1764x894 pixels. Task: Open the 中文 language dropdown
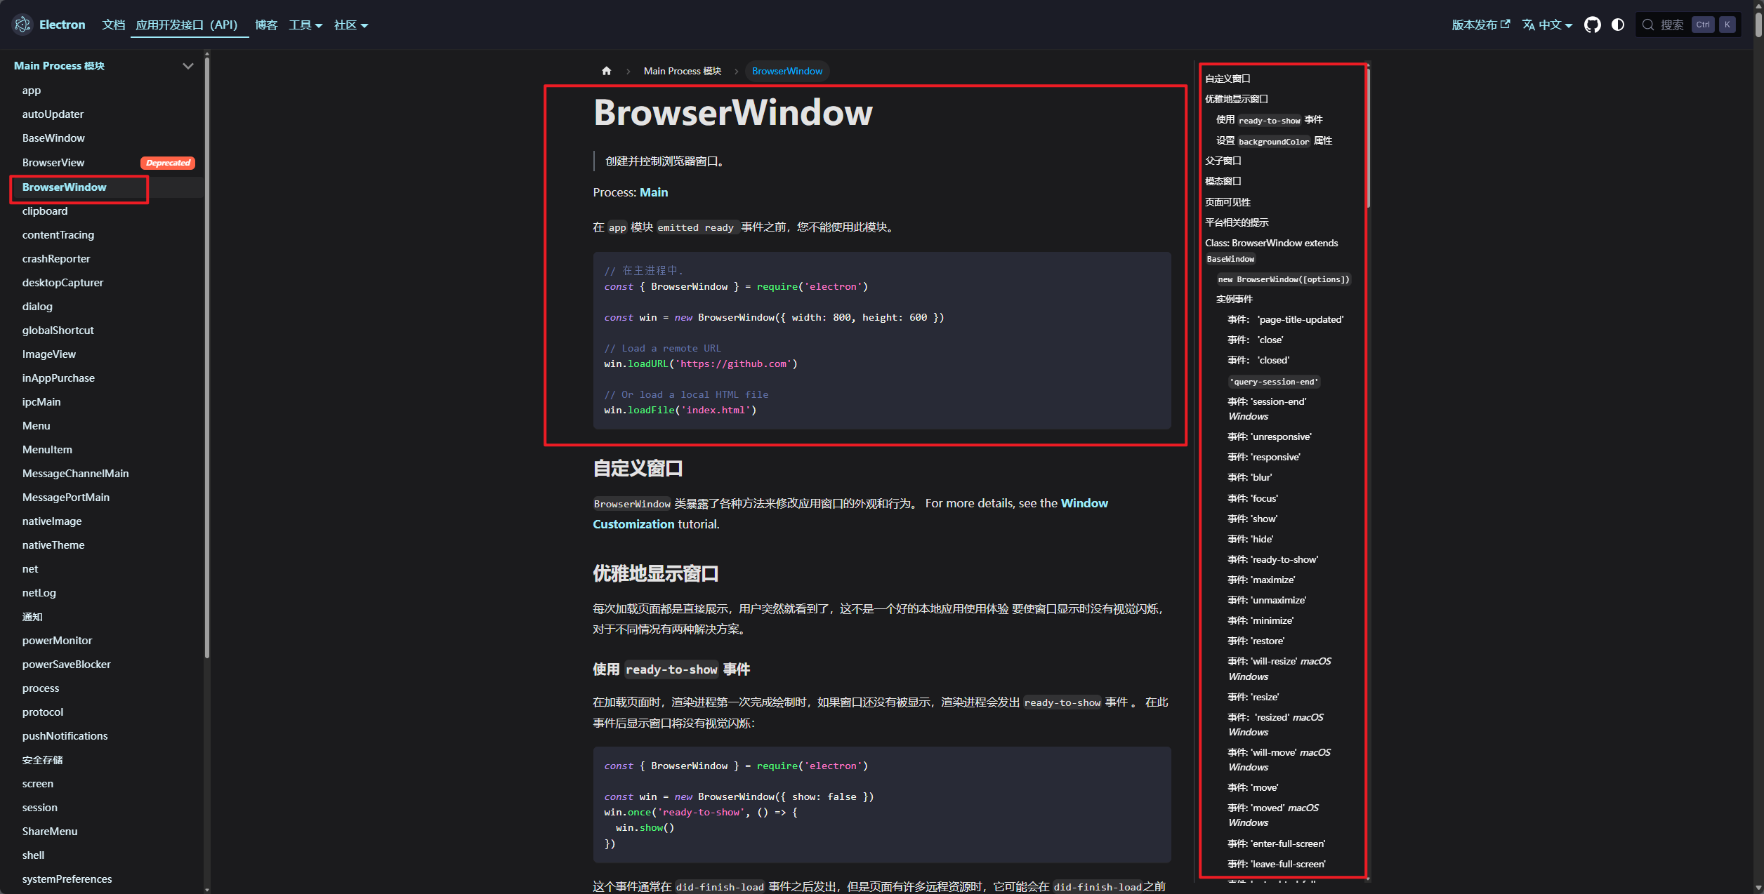point(1547,25)
